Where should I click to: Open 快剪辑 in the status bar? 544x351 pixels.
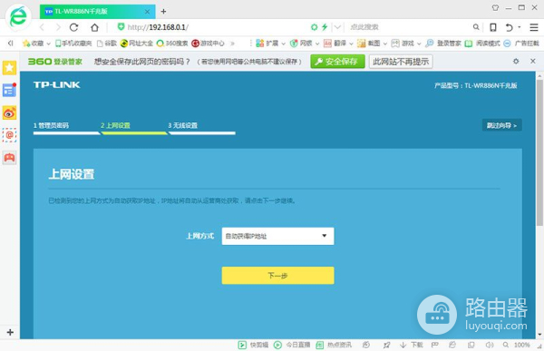(x=253, y=345)
